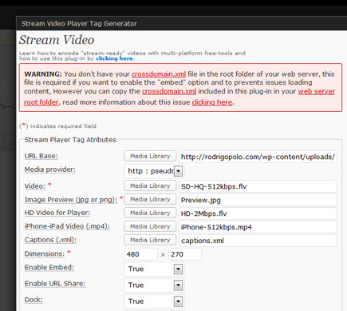Click Media Library button for URL Base

[150, 156]
